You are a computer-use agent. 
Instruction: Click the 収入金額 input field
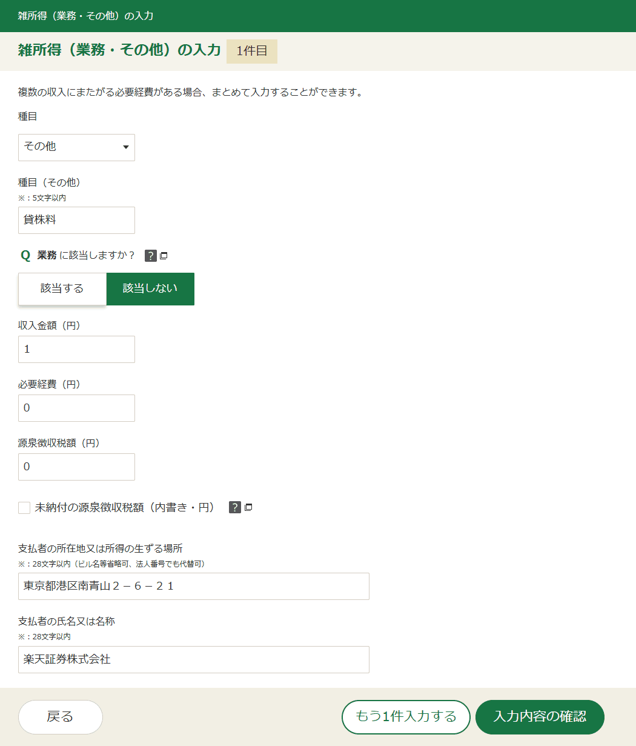click(x=76, y=349)
